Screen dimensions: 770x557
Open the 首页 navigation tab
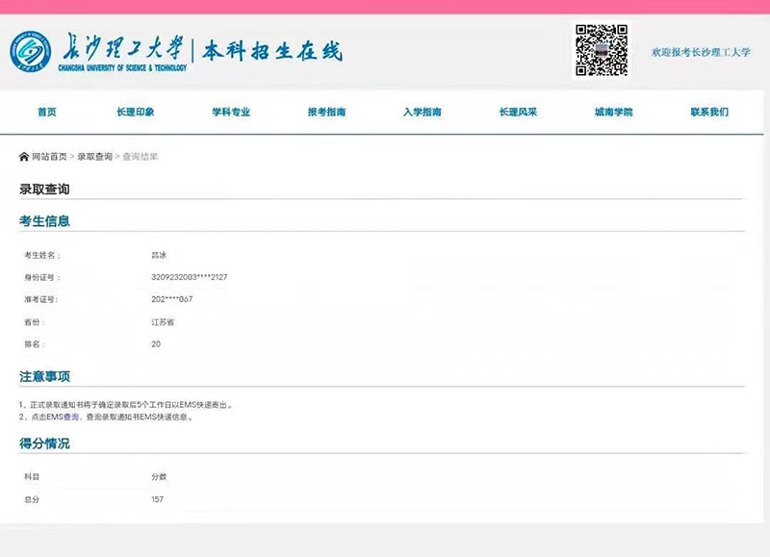pos(47,112)
